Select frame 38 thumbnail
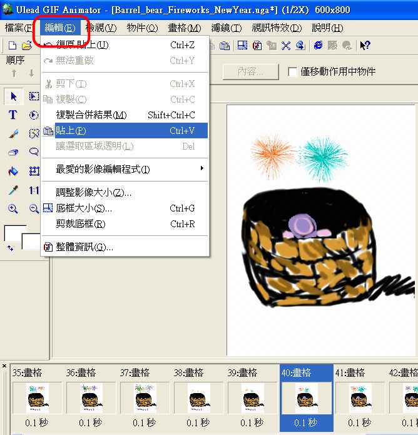This screenshot has height=435, width=418. [199, 398]
